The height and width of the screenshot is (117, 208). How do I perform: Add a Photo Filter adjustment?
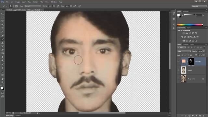(191, 37)
